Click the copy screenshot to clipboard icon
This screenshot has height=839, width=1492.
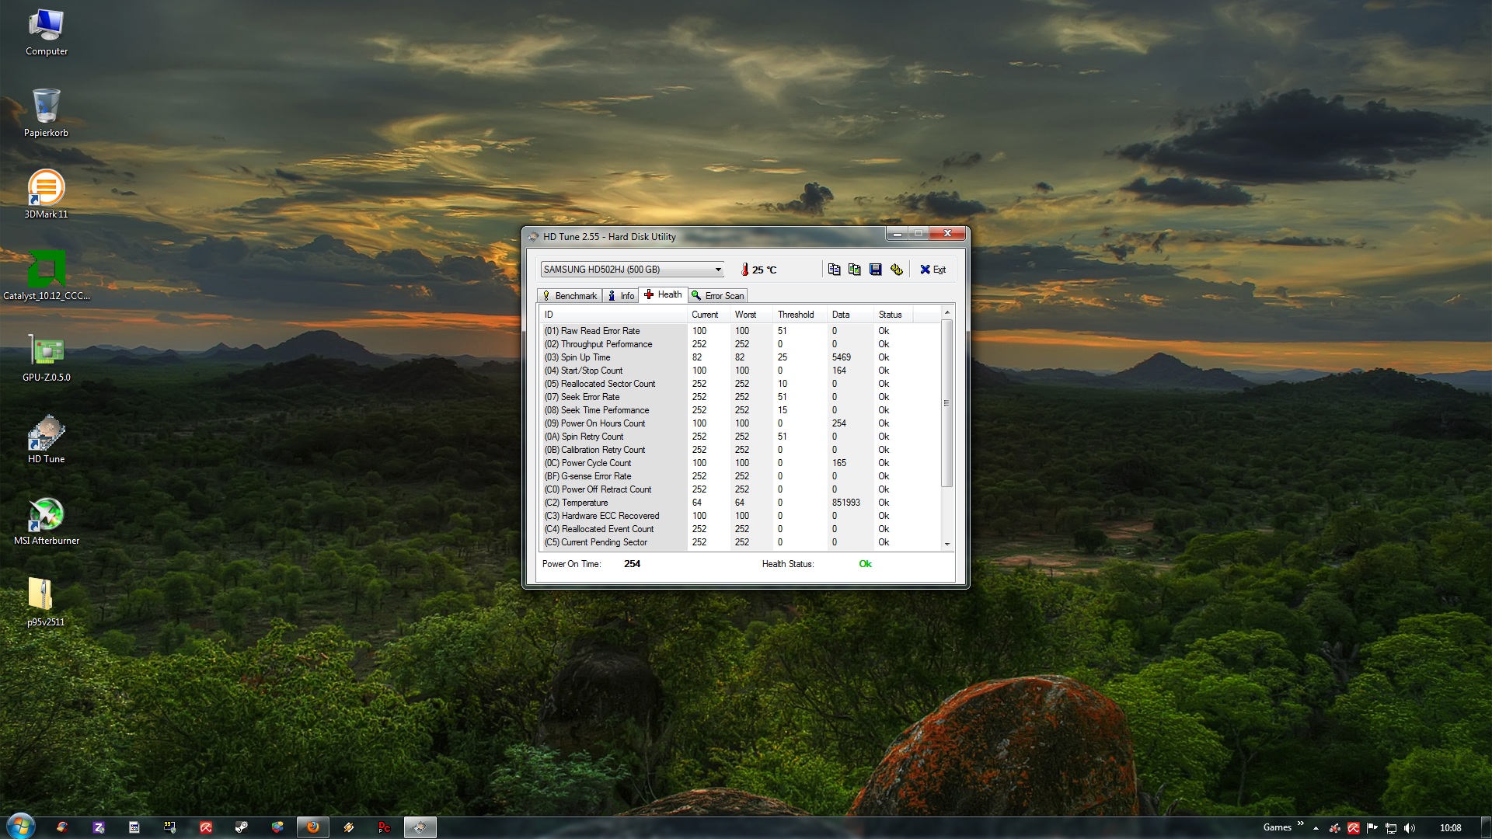pyautogui.click(x=855, y=270)
